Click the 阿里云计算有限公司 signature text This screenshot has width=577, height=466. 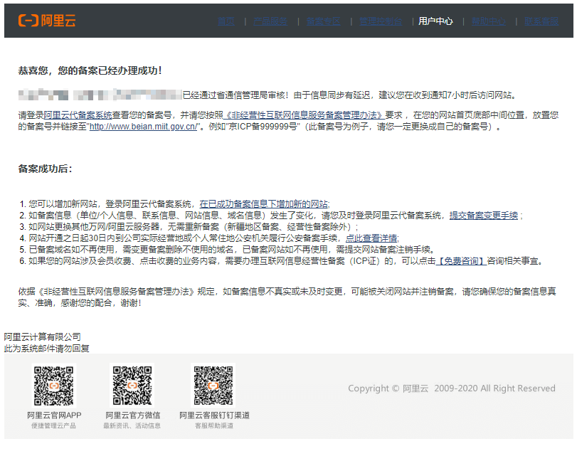[x=42, y=337]
